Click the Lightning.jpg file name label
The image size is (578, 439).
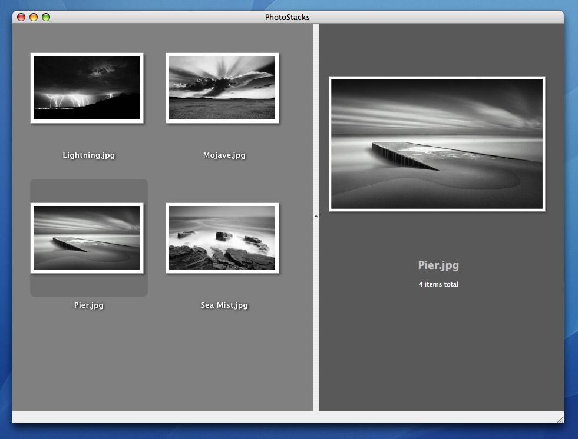coord(89,155)
